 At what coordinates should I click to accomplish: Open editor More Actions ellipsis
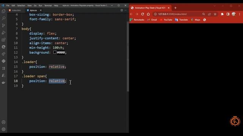click(126, 10)
